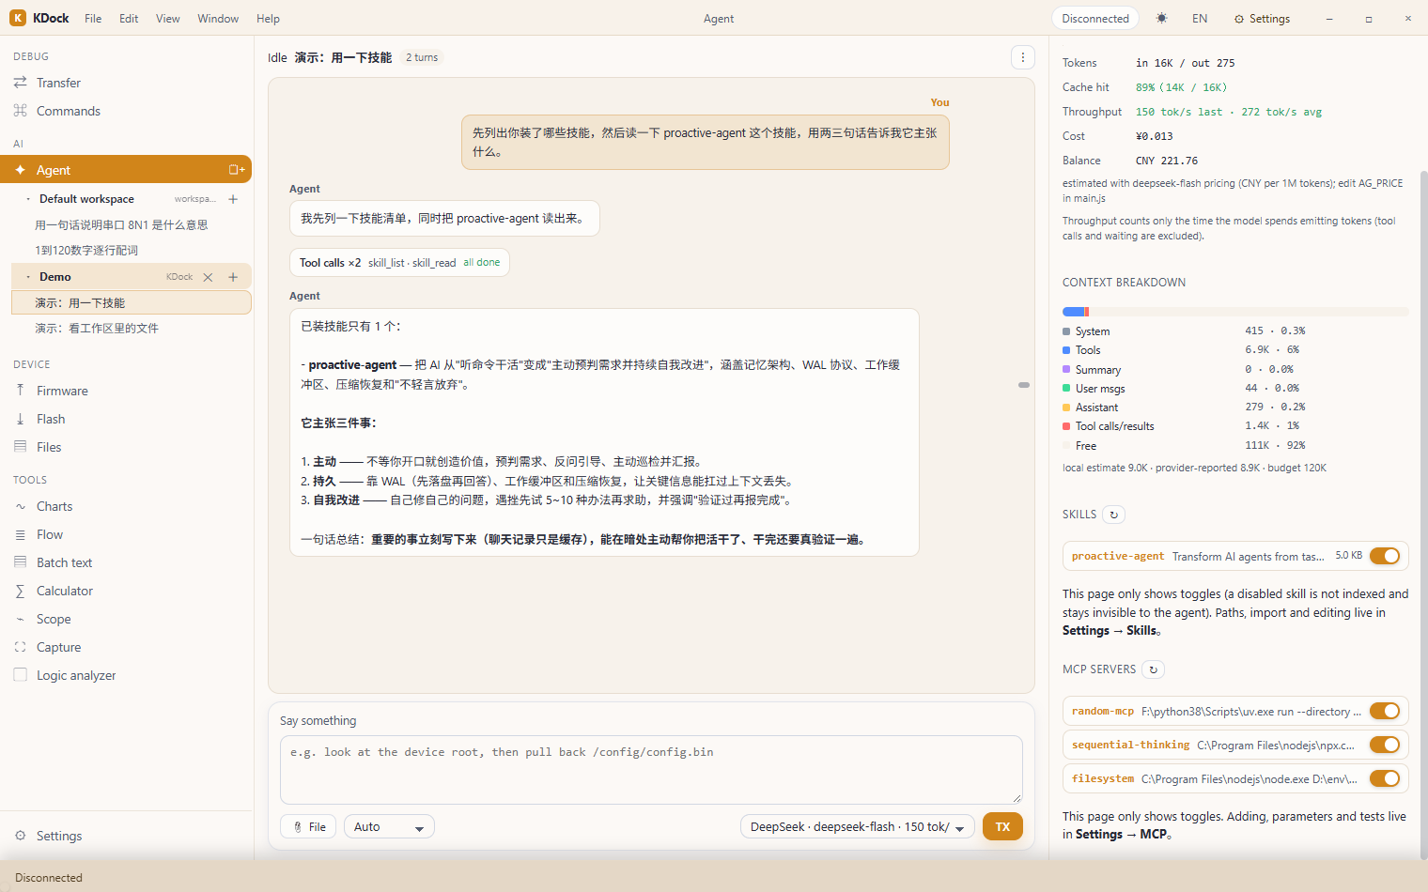Collapse the Default workspace tree
This screenshot has height=892, width=1428.
pos(28,199)
